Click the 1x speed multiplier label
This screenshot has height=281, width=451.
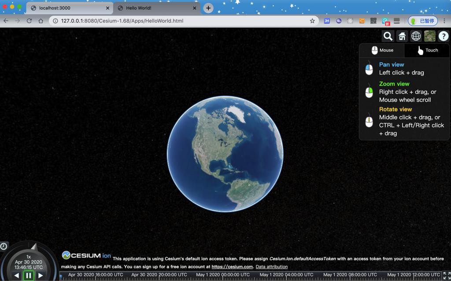coord(29,257)
